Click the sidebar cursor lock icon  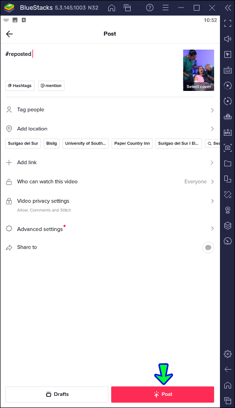pos(228,54)
